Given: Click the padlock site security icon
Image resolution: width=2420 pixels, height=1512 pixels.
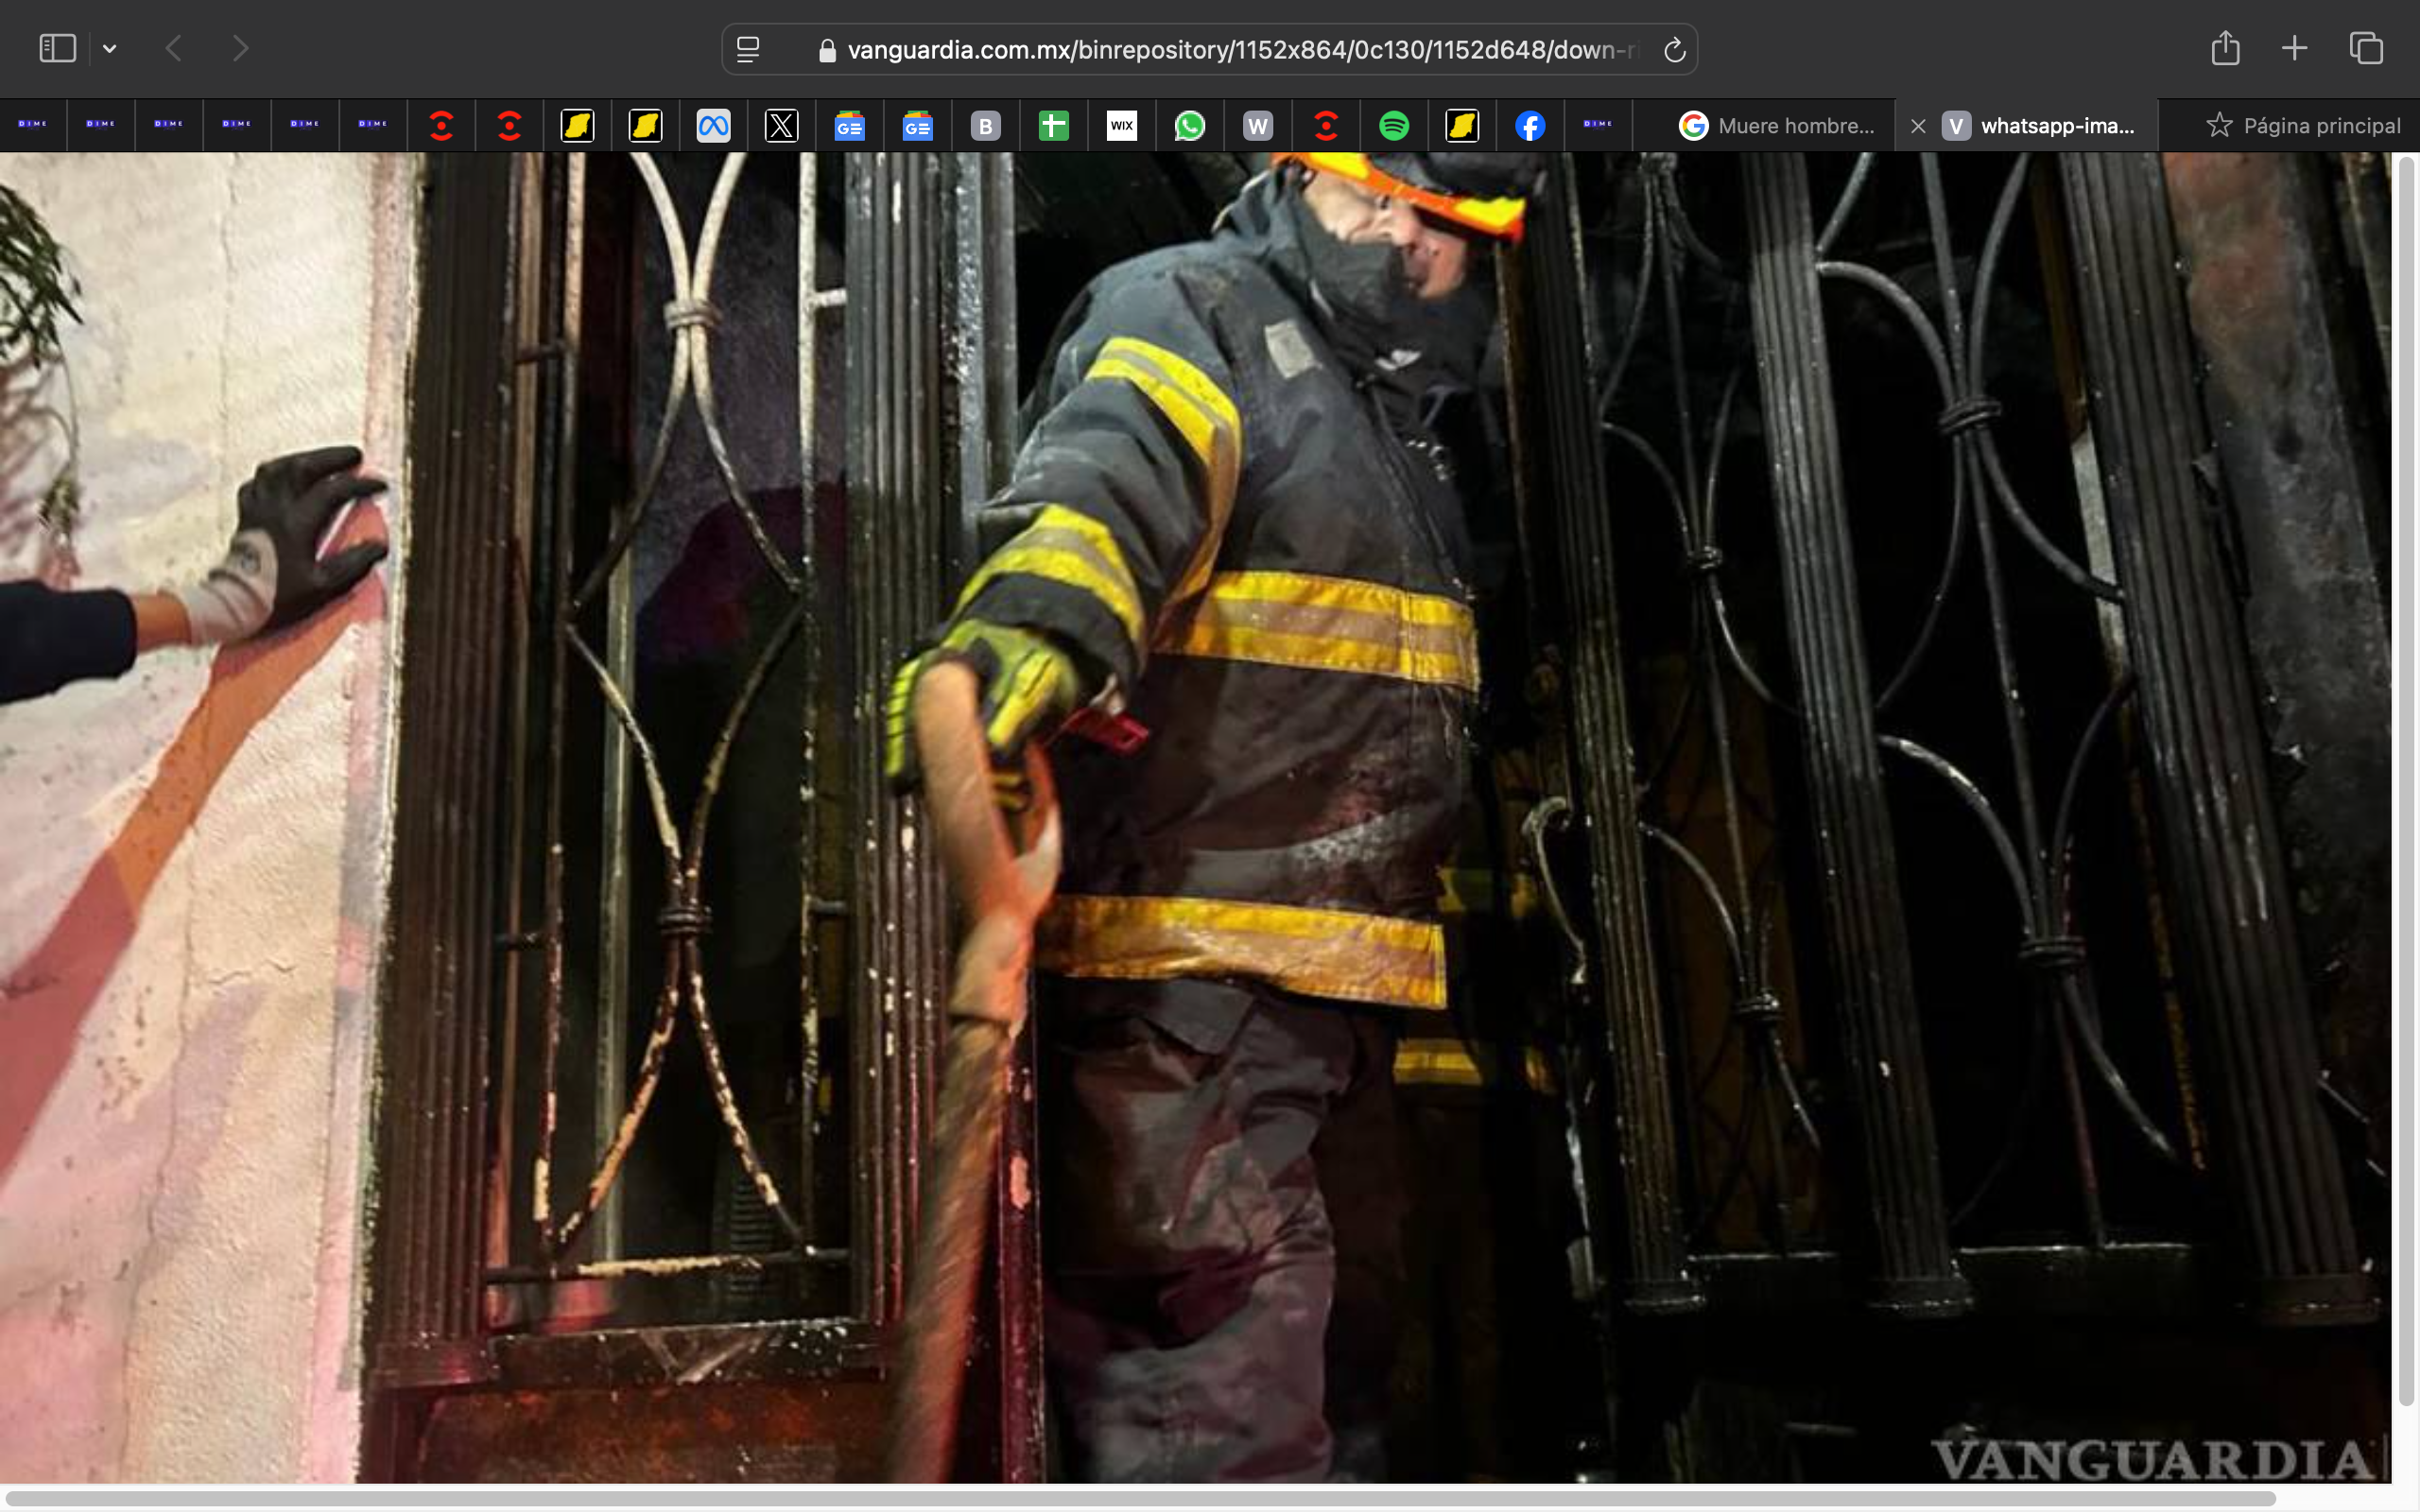Looking at the screenshot, I should point(827,50).
